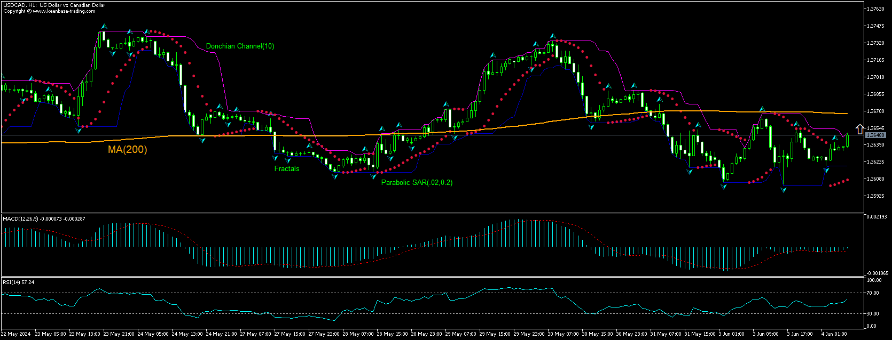Click the Donchian Channel(10) label

click(240, 46)
